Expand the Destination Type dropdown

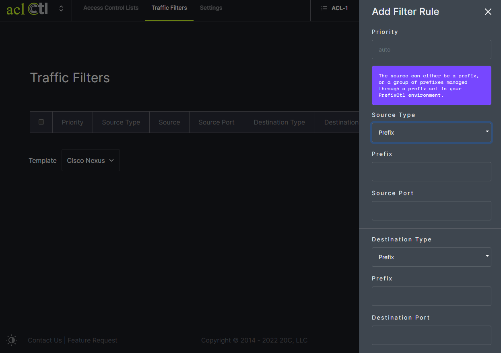point(431,257)
